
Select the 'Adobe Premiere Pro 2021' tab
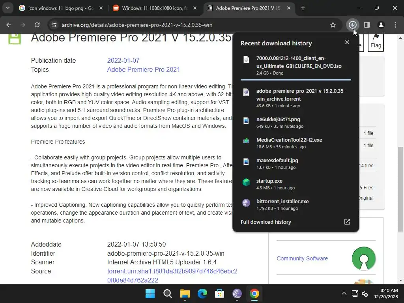tap(249, 8)
